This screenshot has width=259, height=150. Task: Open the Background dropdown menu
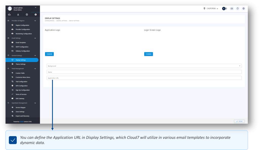coord(239,66)
